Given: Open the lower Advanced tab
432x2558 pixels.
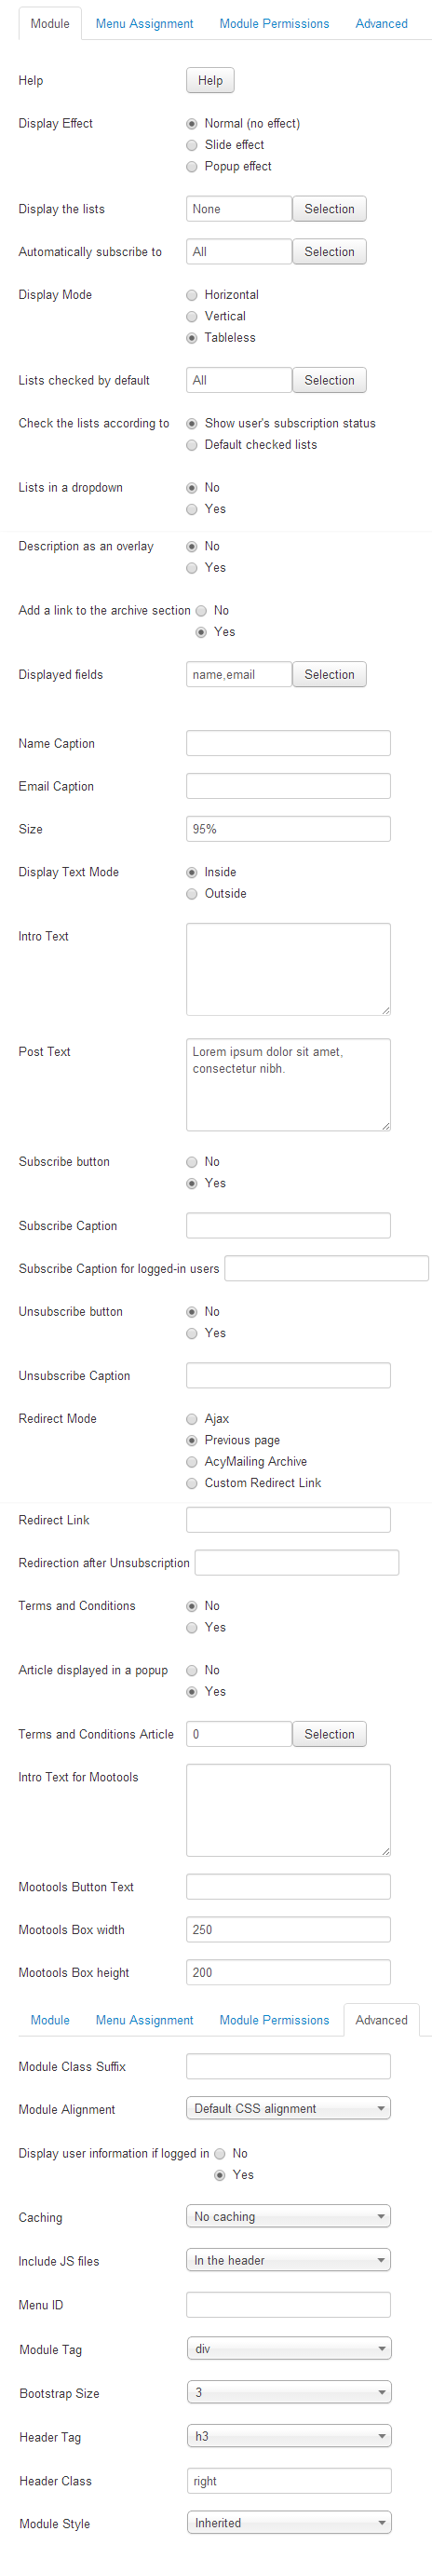Looking at the screenshot, I should (x=382, y=2020).
